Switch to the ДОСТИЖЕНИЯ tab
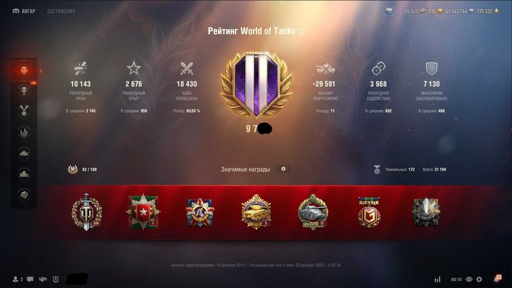Image resolution: width=512 pixels, height=288 pixels. click(61, 11)
